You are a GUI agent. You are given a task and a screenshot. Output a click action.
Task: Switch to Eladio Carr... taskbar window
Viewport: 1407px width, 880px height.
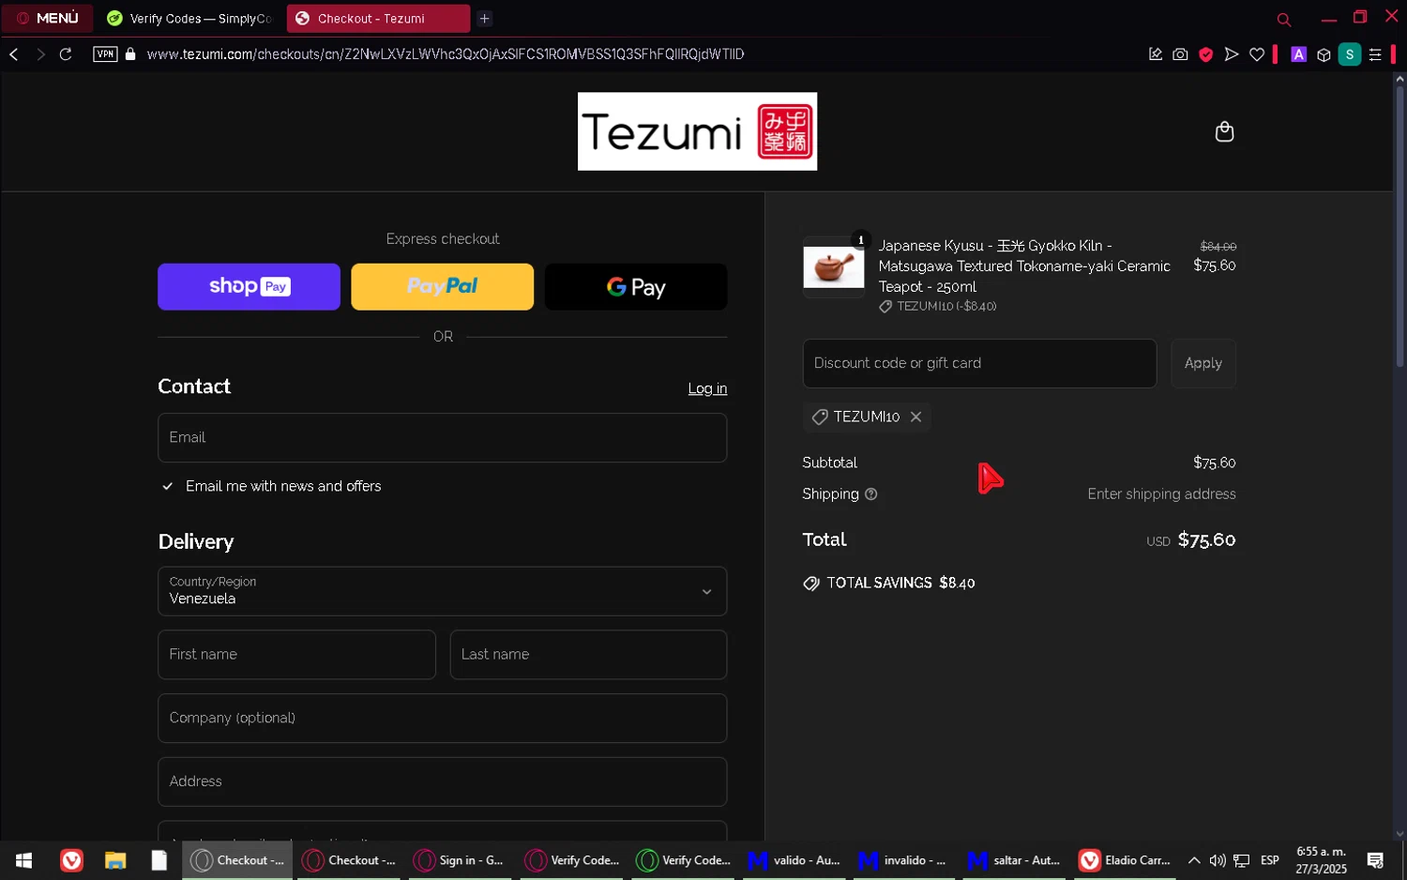[1126, 860]
